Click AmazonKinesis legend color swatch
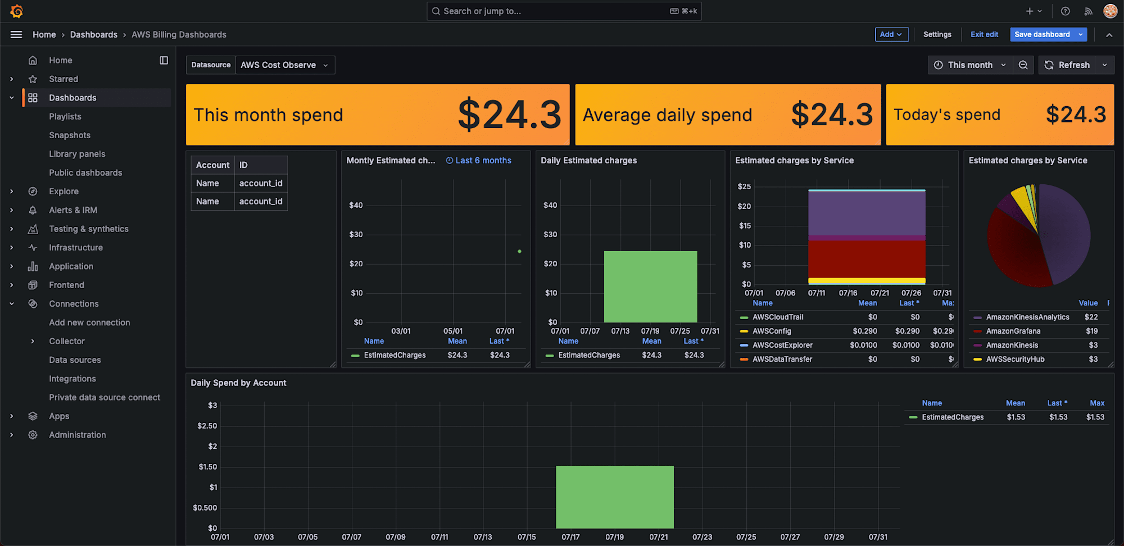The width and height of the screenshot is (1124, 546). (977, 345)
